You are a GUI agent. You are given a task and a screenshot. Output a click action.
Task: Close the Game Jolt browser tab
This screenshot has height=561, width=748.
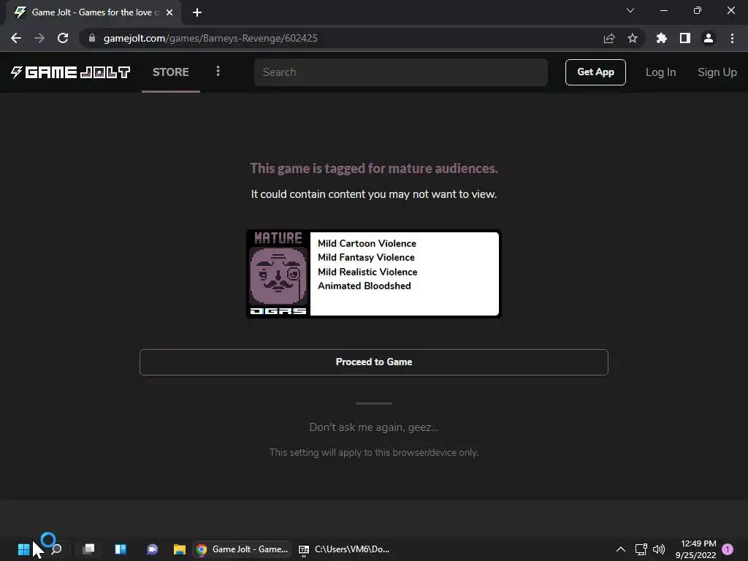[169, 12]
